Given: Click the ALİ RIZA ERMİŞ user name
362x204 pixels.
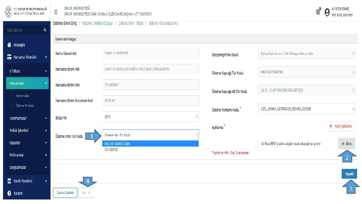Looking at the screenshot, I should [x=340, y=9].
